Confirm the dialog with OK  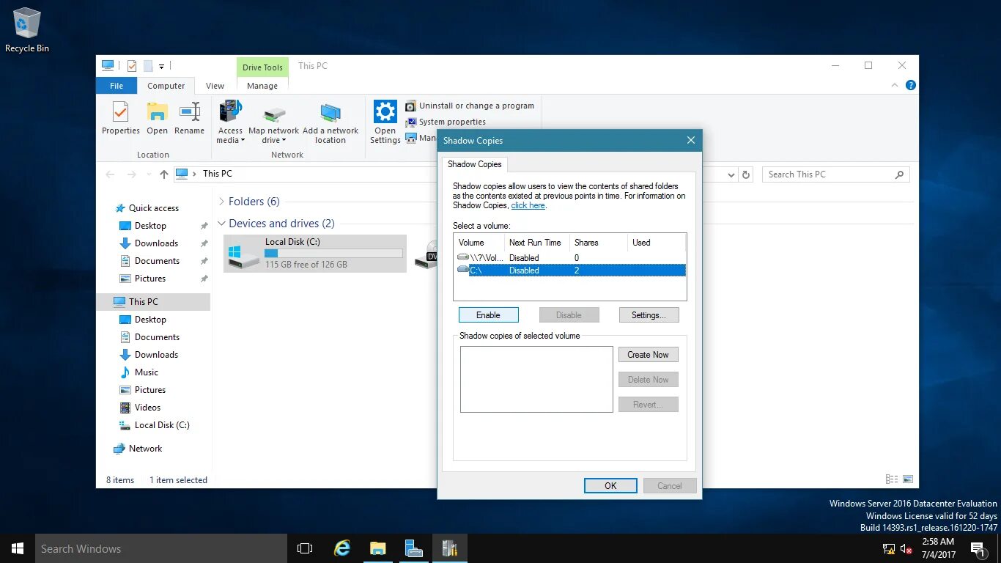[610, 485]
